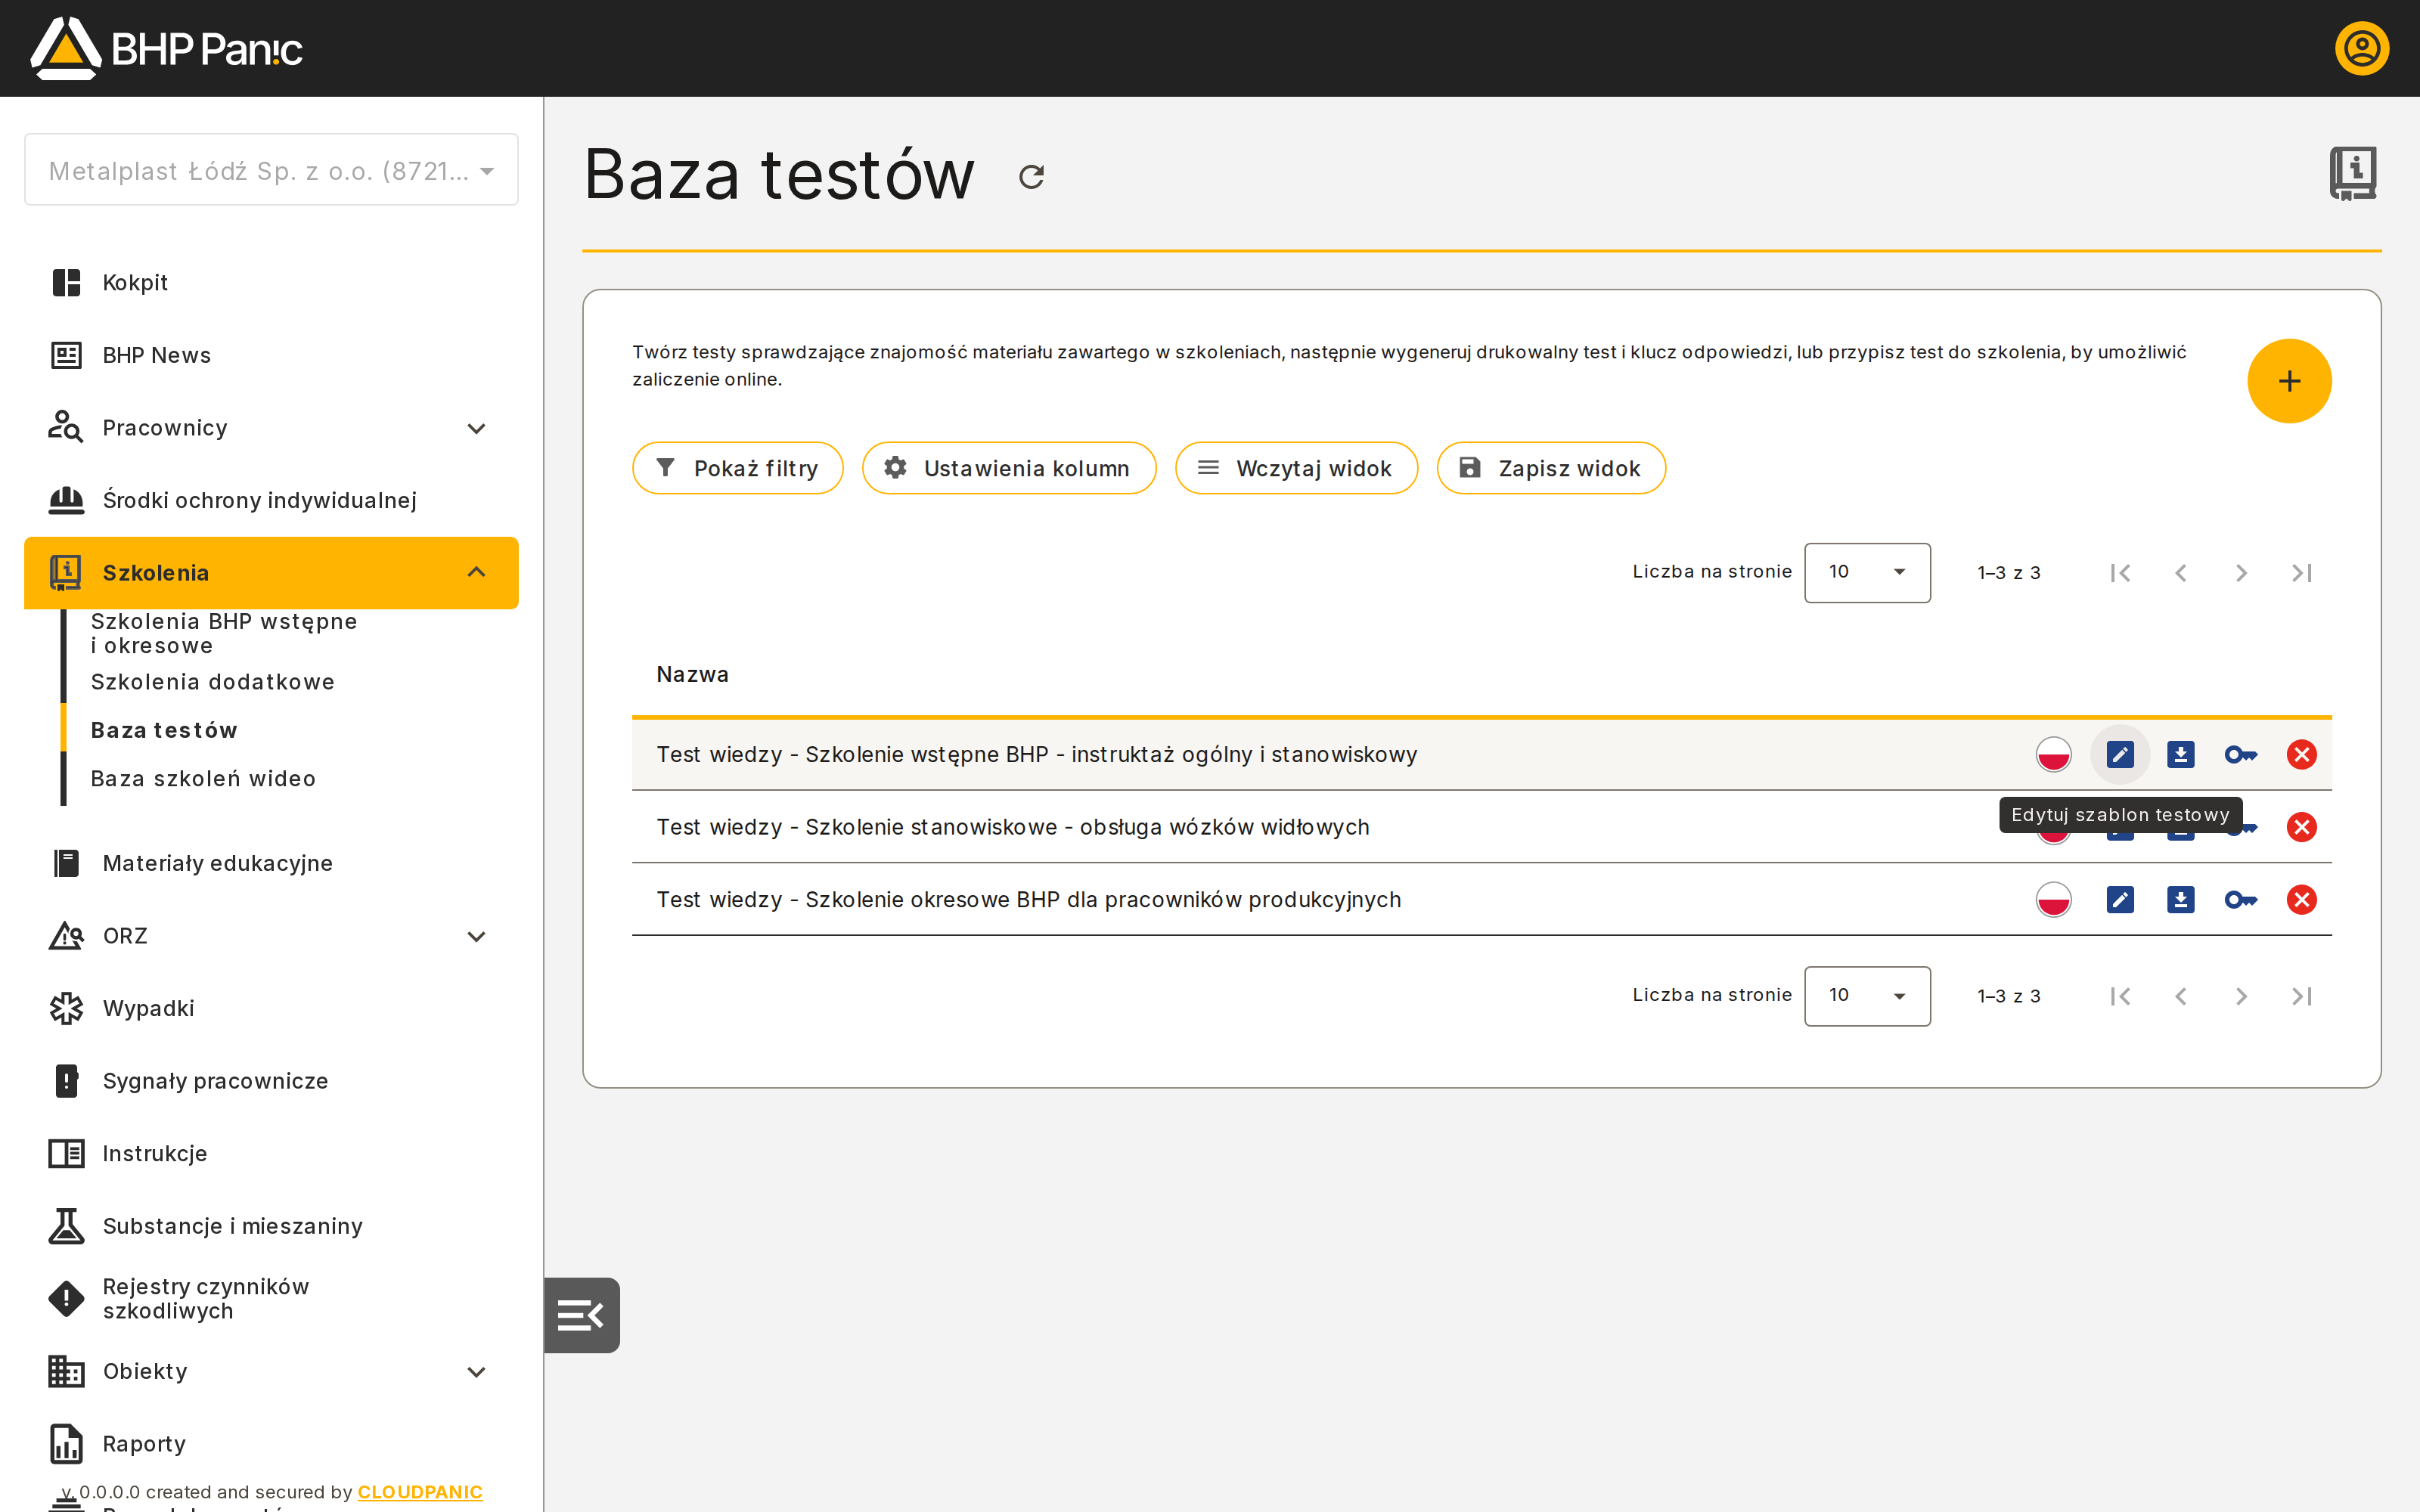Open bottom Liczba na stronie dropdown
Viewport: 2420px width, 1512px height.
(x=1866, y=995)
